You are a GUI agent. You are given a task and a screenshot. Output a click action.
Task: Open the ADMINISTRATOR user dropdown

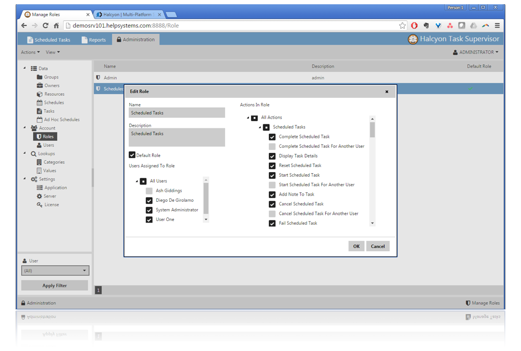pos(476,52)
